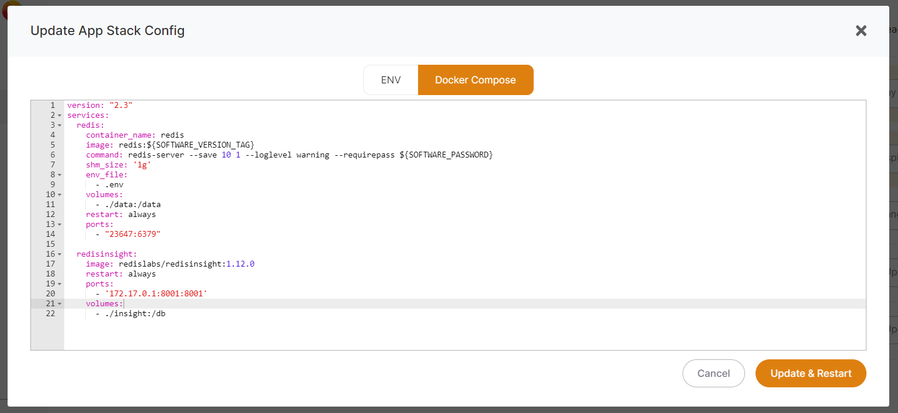Click the "23647:6379" port mapping string
Screen dimensions: 898x413
point(133,235)
